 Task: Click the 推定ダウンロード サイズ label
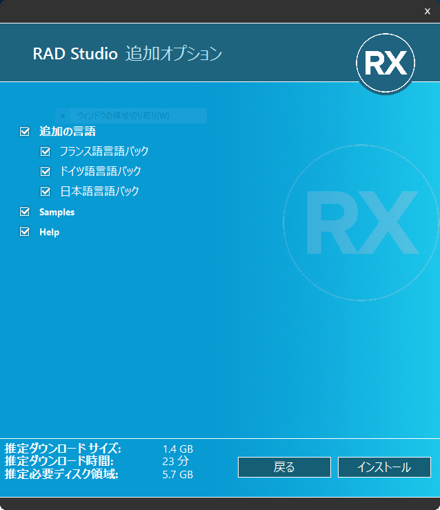click(x=63, y=449)
